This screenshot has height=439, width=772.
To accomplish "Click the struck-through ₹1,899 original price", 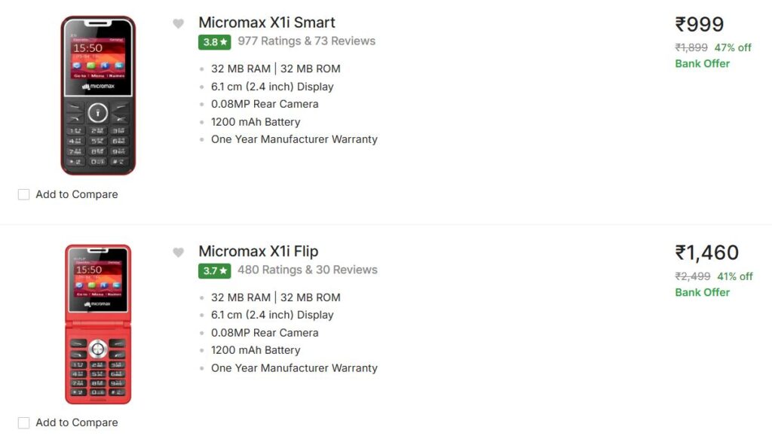I will pos(691,47).
